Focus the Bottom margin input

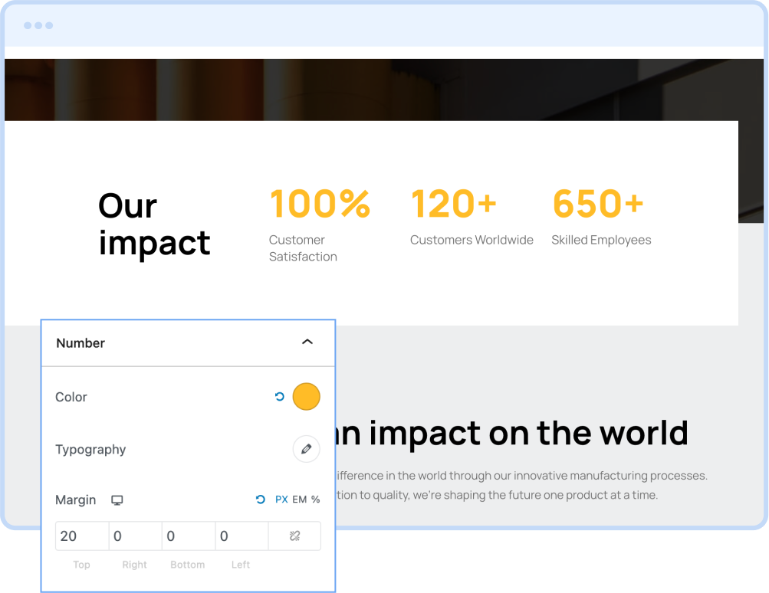tap(189, 536)
